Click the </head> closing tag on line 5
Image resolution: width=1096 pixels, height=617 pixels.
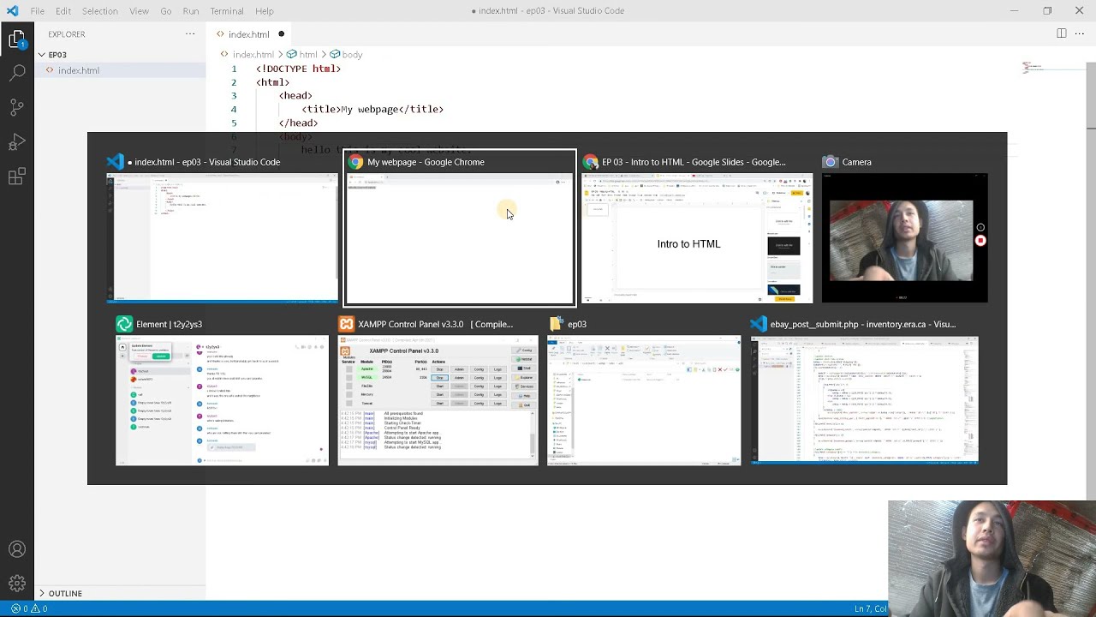pyautogui.click(x=298, y=123)
